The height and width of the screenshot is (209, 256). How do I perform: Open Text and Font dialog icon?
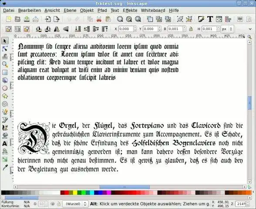click(x=210, y=19)
